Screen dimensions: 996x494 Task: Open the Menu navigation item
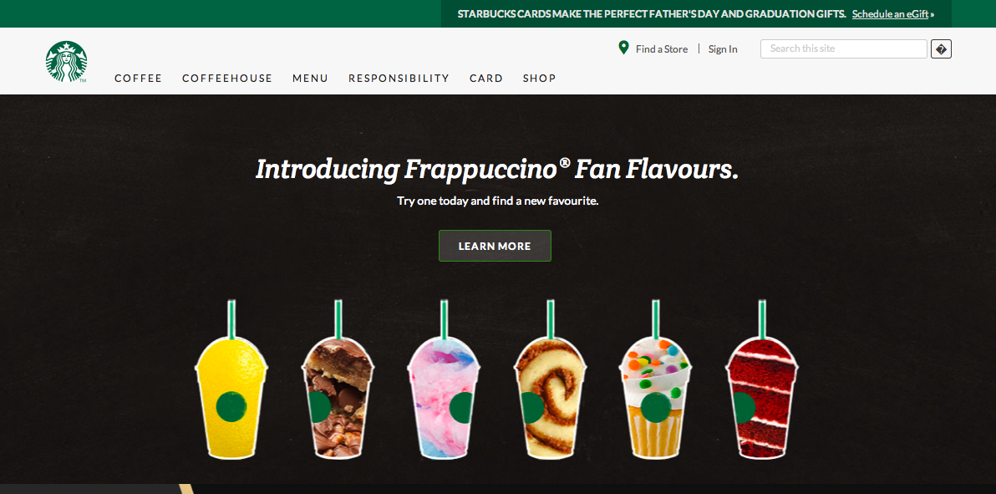coord(311,79)
